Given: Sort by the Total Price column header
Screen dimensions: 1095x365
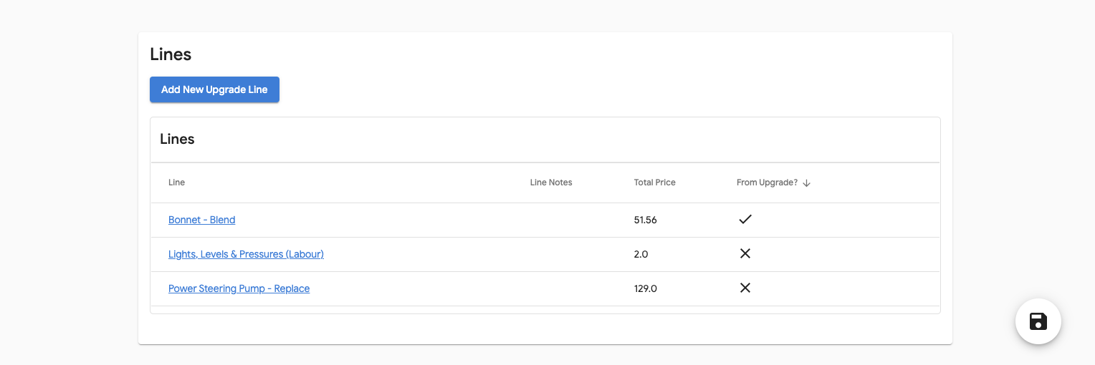Looking at the screenshot, I should point(654,182).
